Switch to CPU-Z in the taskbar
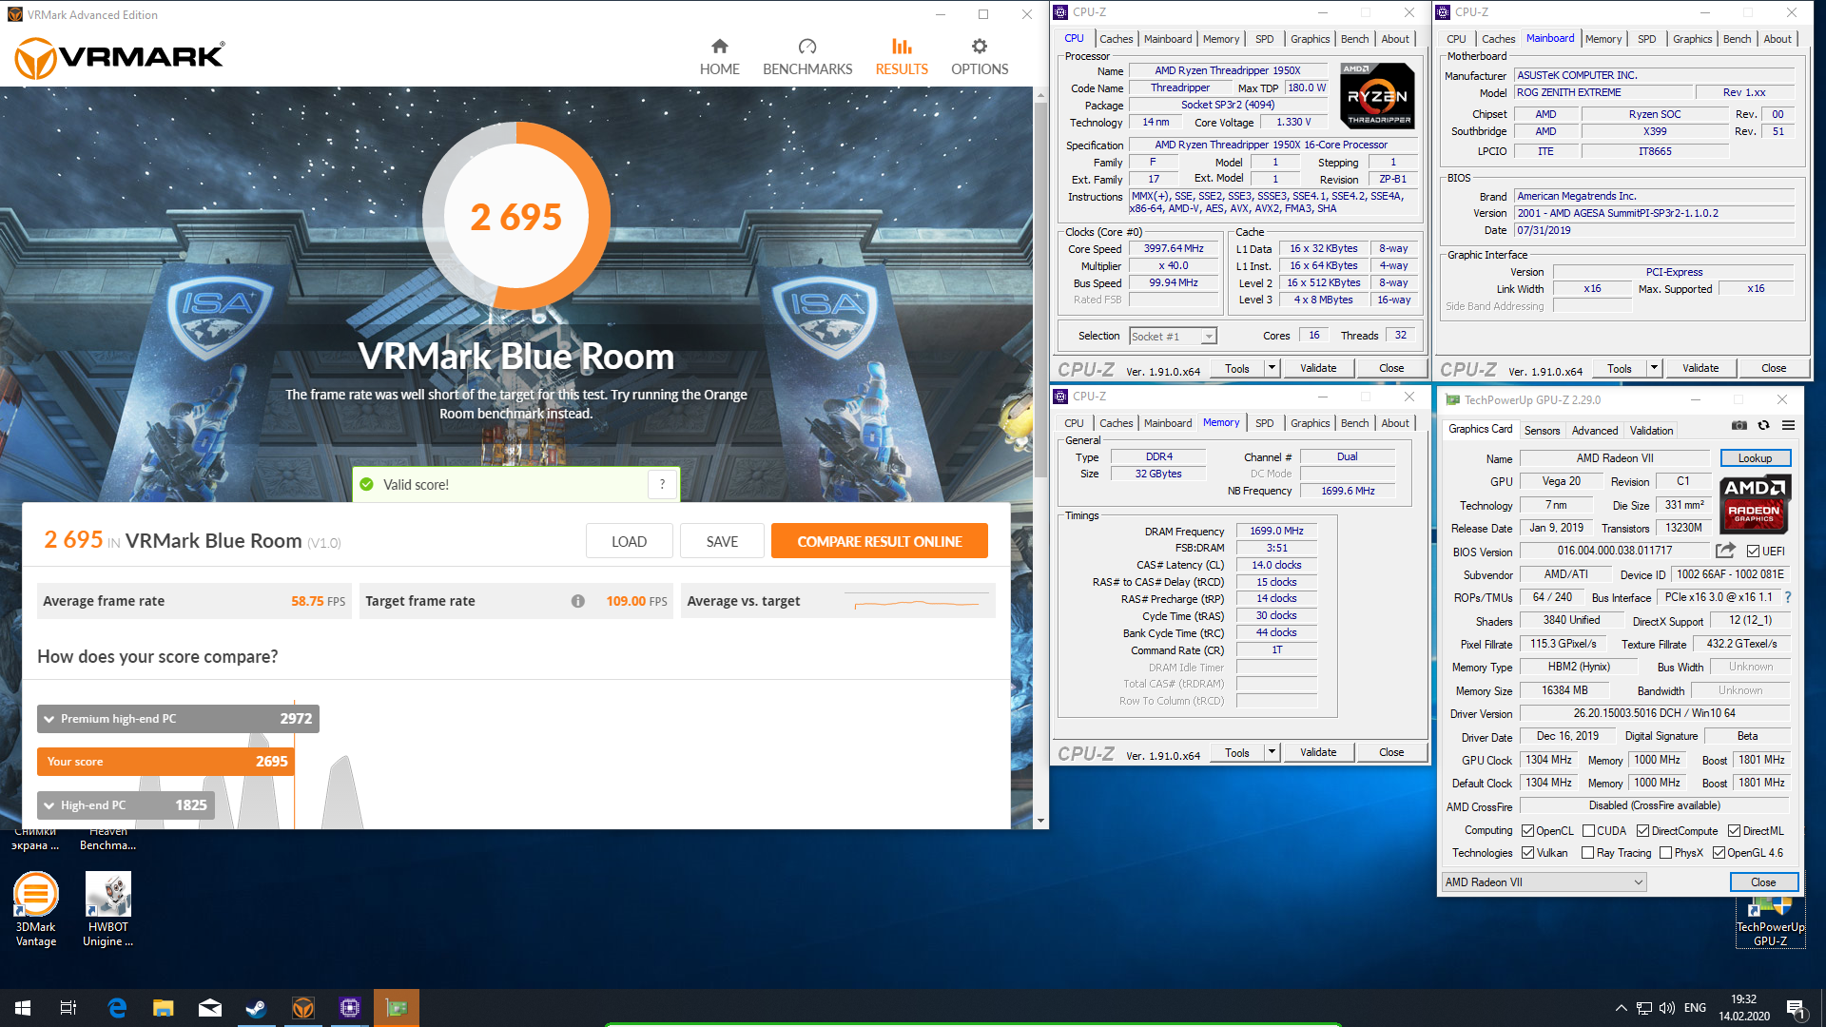 [x=350, y=1008]
